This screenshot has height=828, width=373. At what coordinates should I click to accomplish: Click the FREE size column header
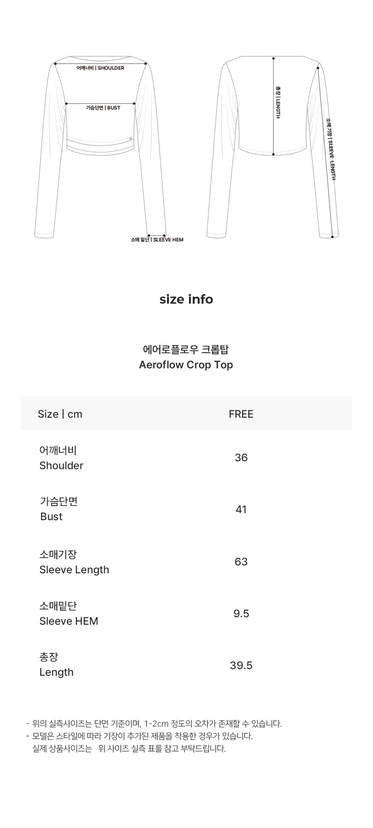(241, 414)
